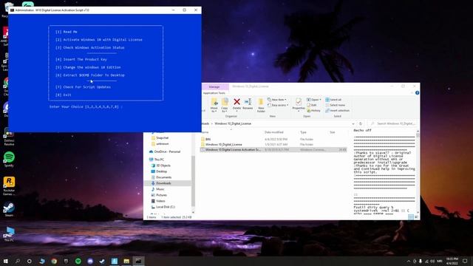Open the Spotify desktop shortcut
The image size is (473, 266).
click(x=9, y=160)
